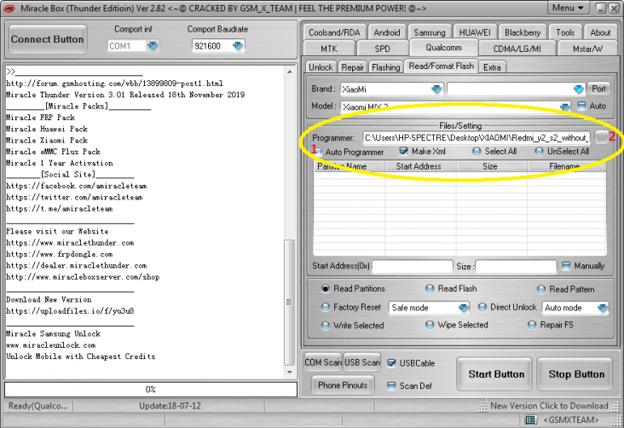Click the Stop Button
The image size is (624, 428).
pyautogui.click(x=576, y=374)
